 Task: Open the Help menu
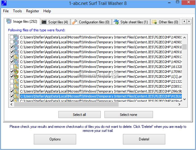click(47, 11)
